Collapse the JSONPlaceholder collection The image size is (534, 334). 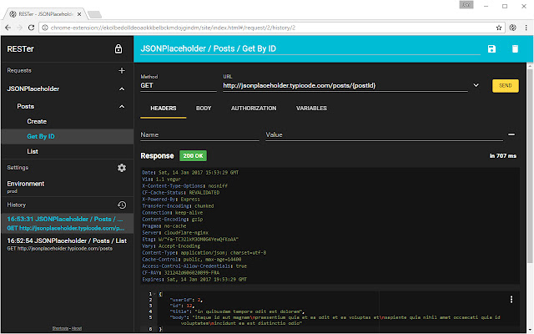pyautogui.click(x=122, y=88)
